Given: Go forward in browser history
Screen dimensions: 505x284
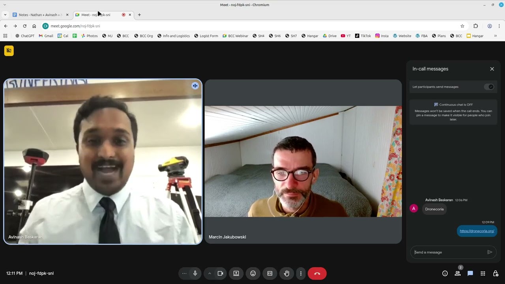Looking at the screenshot, I should [15, 26].
